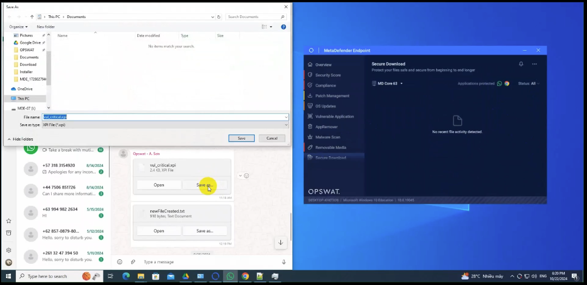Click the voice message microphone

click(x=284, y=262)
